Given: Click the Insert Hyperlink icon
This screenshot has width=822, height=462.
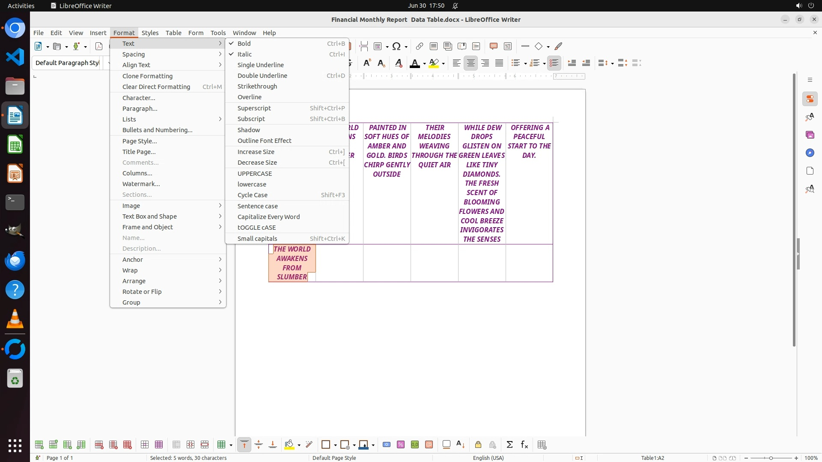Looking at the screenshot, I should click(420, 46).
